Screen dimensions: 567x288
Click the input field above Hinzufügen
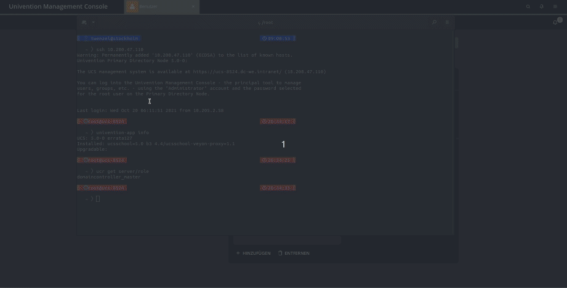(x=287, y=240)
